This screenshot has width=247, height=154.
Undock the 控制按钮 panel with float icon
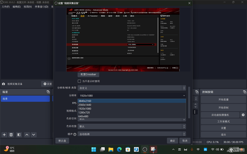pyautogui.click(x=245, y=92)
